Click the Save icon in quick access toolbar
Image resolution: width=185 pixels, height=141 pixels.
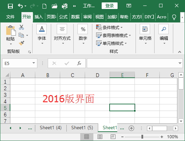(x=10, y=6)
